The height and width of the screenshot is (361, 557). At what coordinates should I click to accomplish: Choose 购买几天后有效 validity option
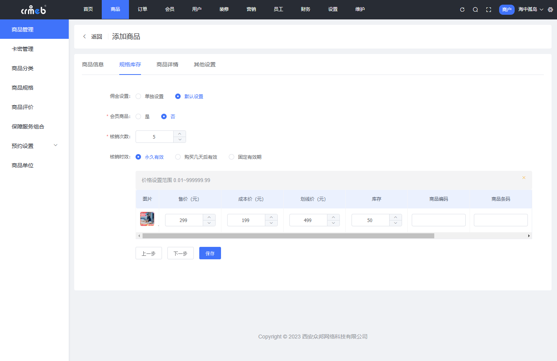178,157
